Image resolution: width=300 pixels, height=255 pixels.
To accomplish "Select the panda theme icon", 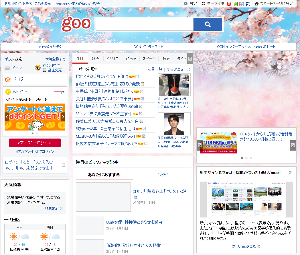I will [248, 4].
